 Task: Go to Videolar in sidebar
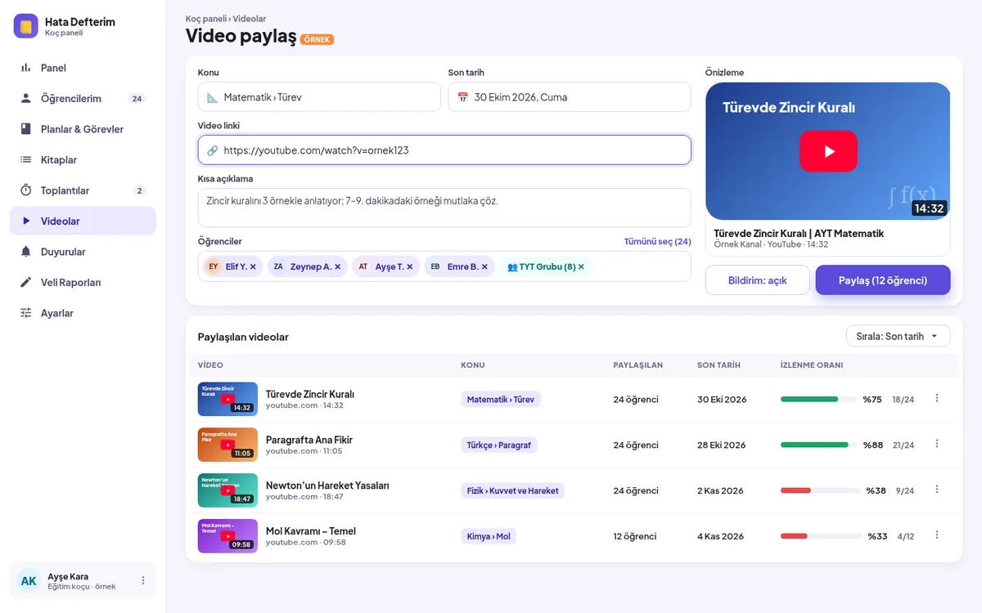point(83,221)
